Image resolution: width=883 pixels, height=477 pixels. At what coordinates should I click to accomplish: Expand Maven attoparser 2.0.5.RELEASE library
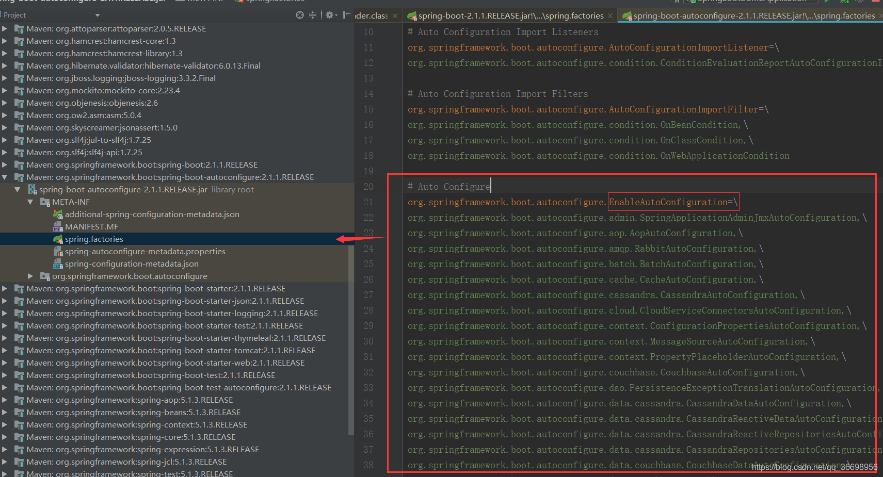(5, 28)
